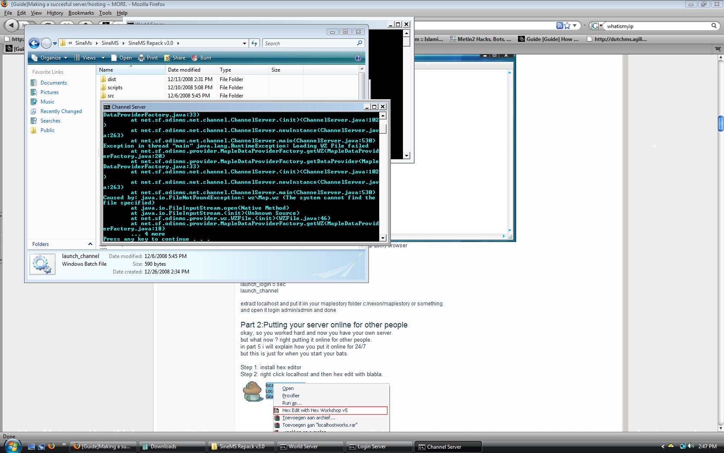This screenshot has width=724, height=453.
Task: Go back in the Explorer window
Action: [34, 43]
